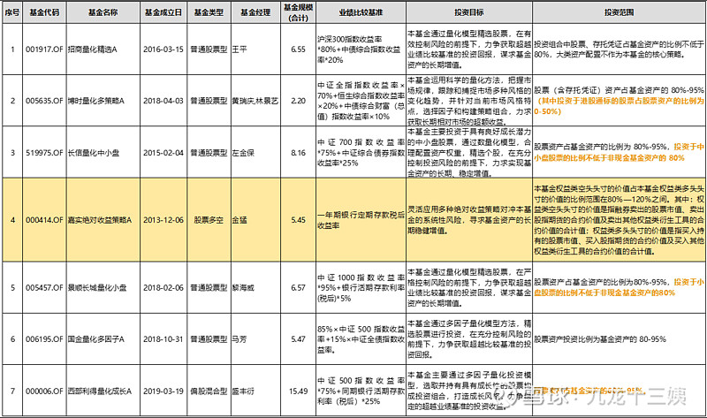Select the fund size value 5.47
707x418 pixels.
(298, 339)
